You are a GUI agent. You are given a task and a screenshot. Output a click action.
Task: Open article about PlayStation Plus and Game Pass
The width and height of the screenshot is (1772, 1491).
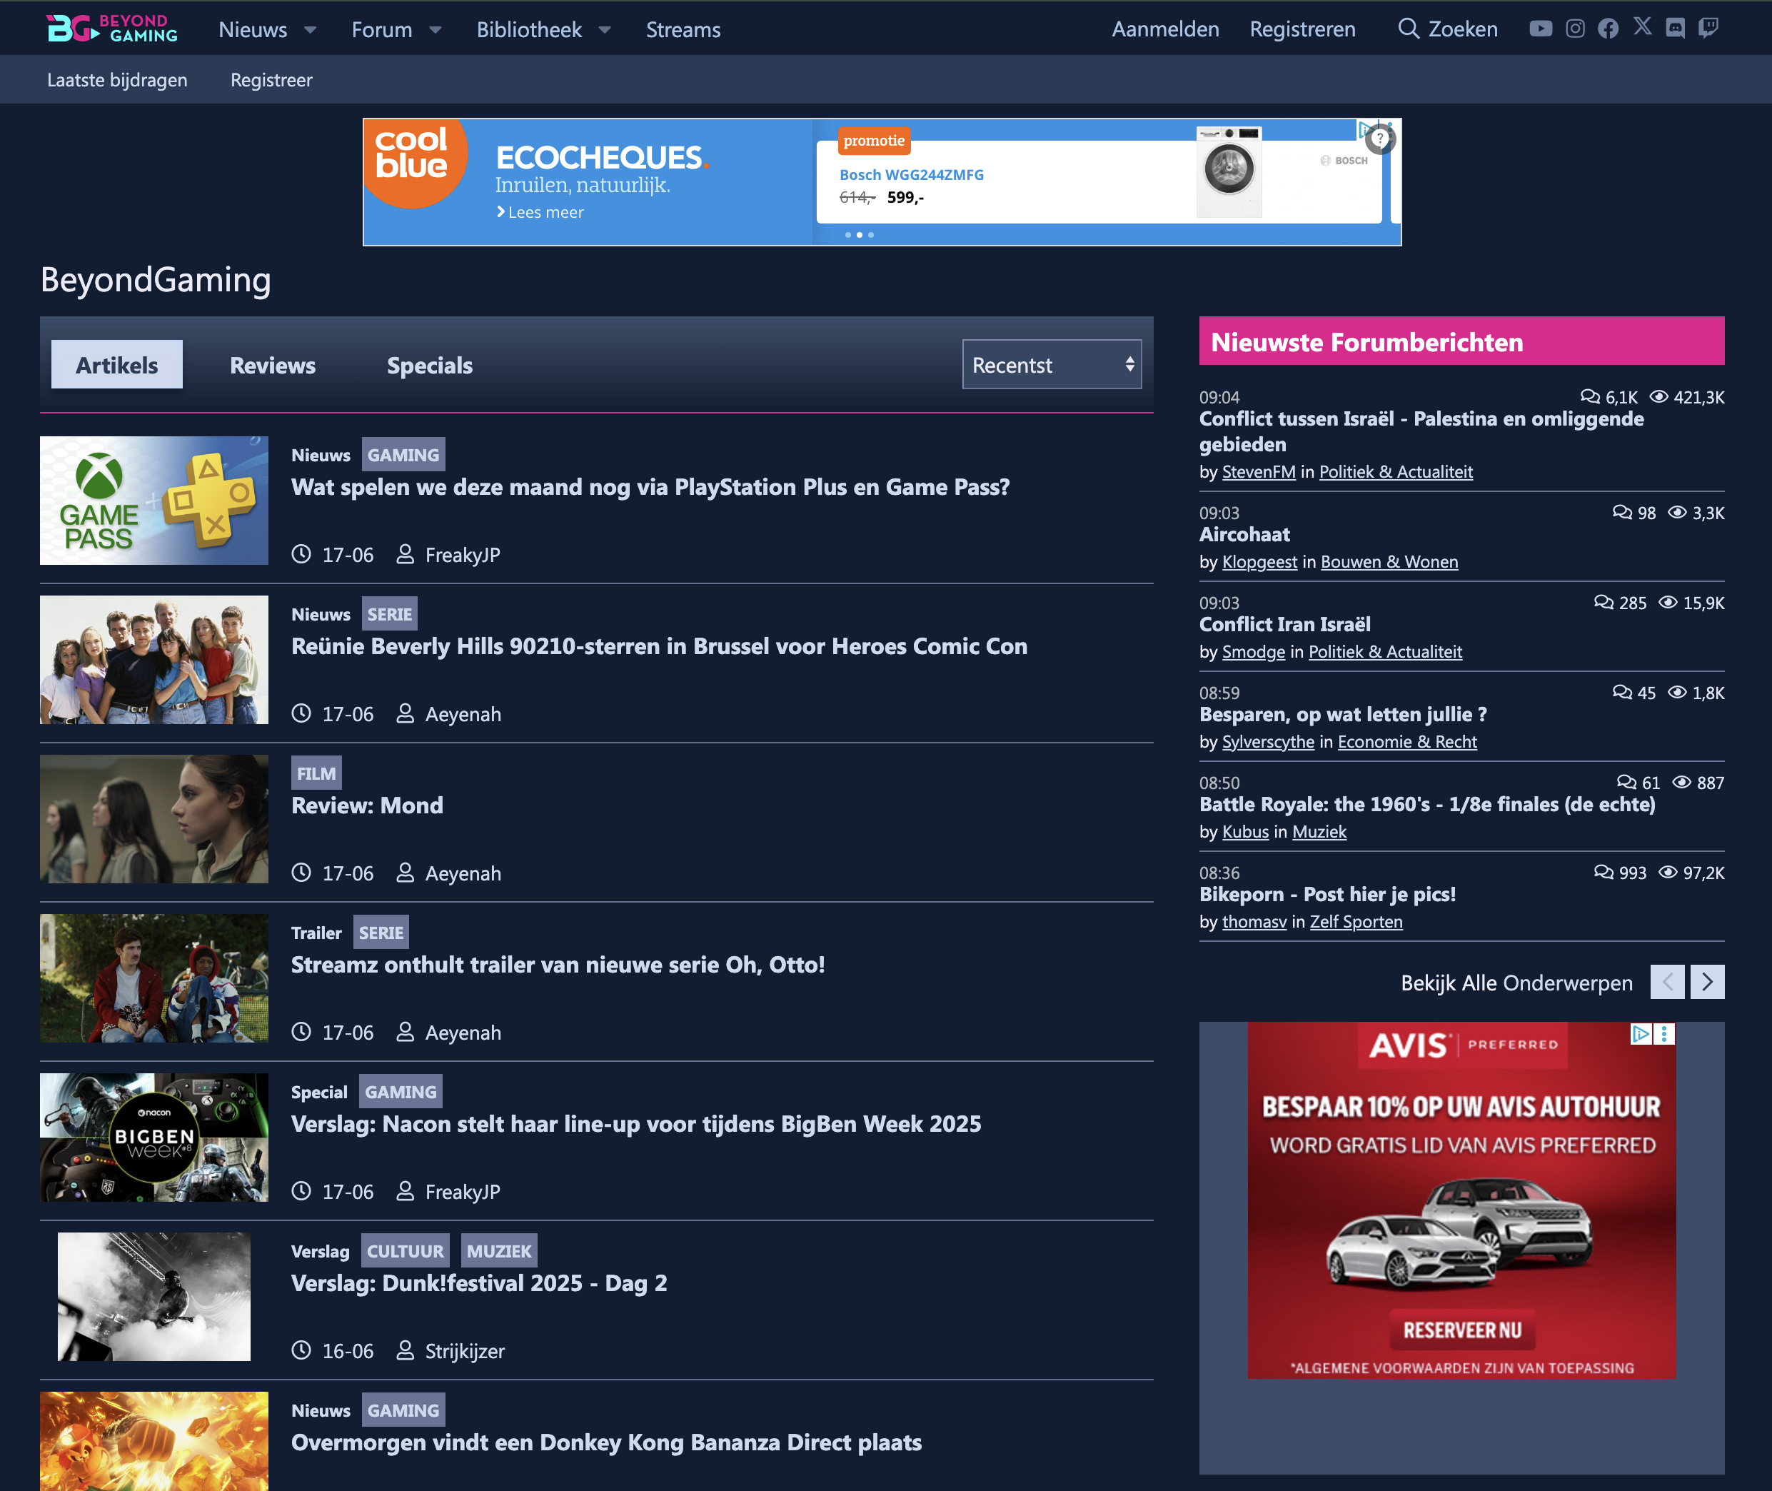(650, 487)
